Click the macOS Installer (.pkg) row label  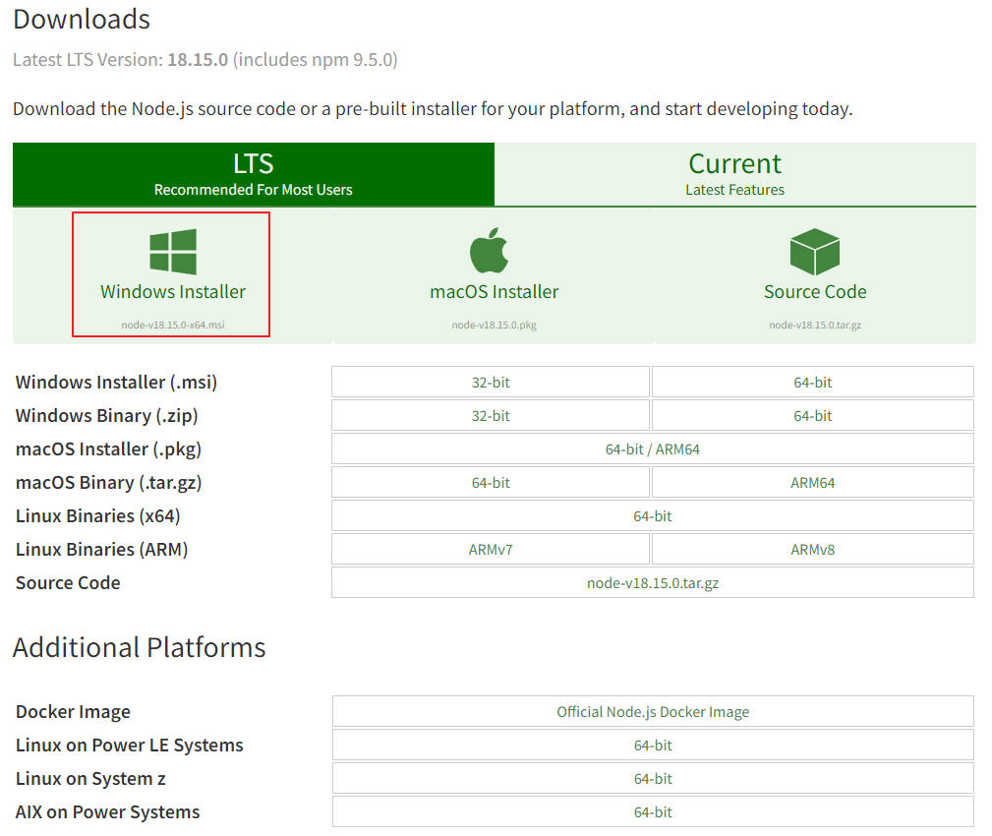109,449
